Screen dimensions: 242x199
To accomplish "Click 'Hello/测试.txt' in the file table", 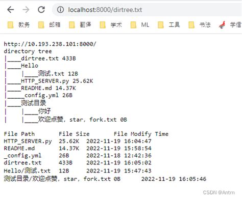I will click(27, 170).
